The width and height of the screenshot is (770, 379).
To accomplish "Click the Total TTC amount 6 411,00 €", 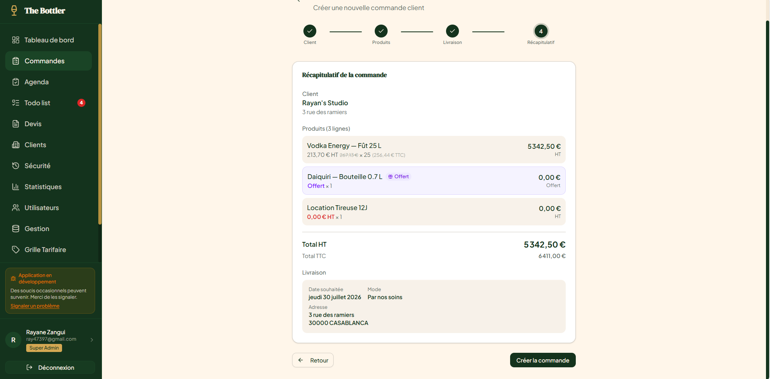I will [x=552, y=256].
